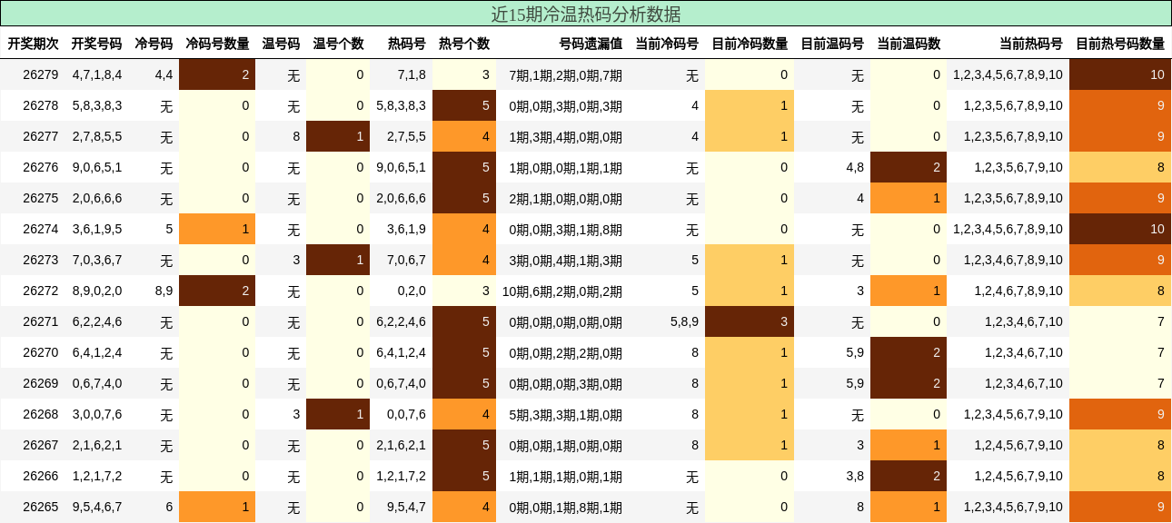Click current warm numbers 4,8 in row 26276
Viewport: 1172px width, 523px height.
[855, 167]
